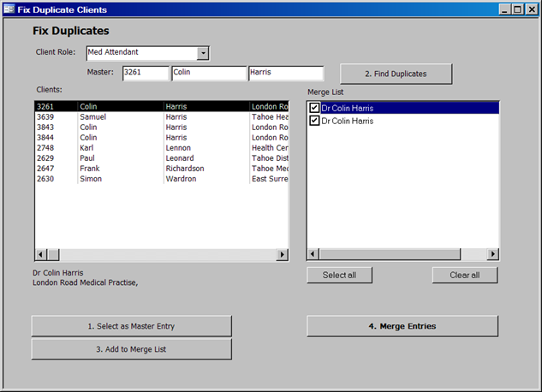Click East Surre address cell of Simon Wardron

point(270,179)
